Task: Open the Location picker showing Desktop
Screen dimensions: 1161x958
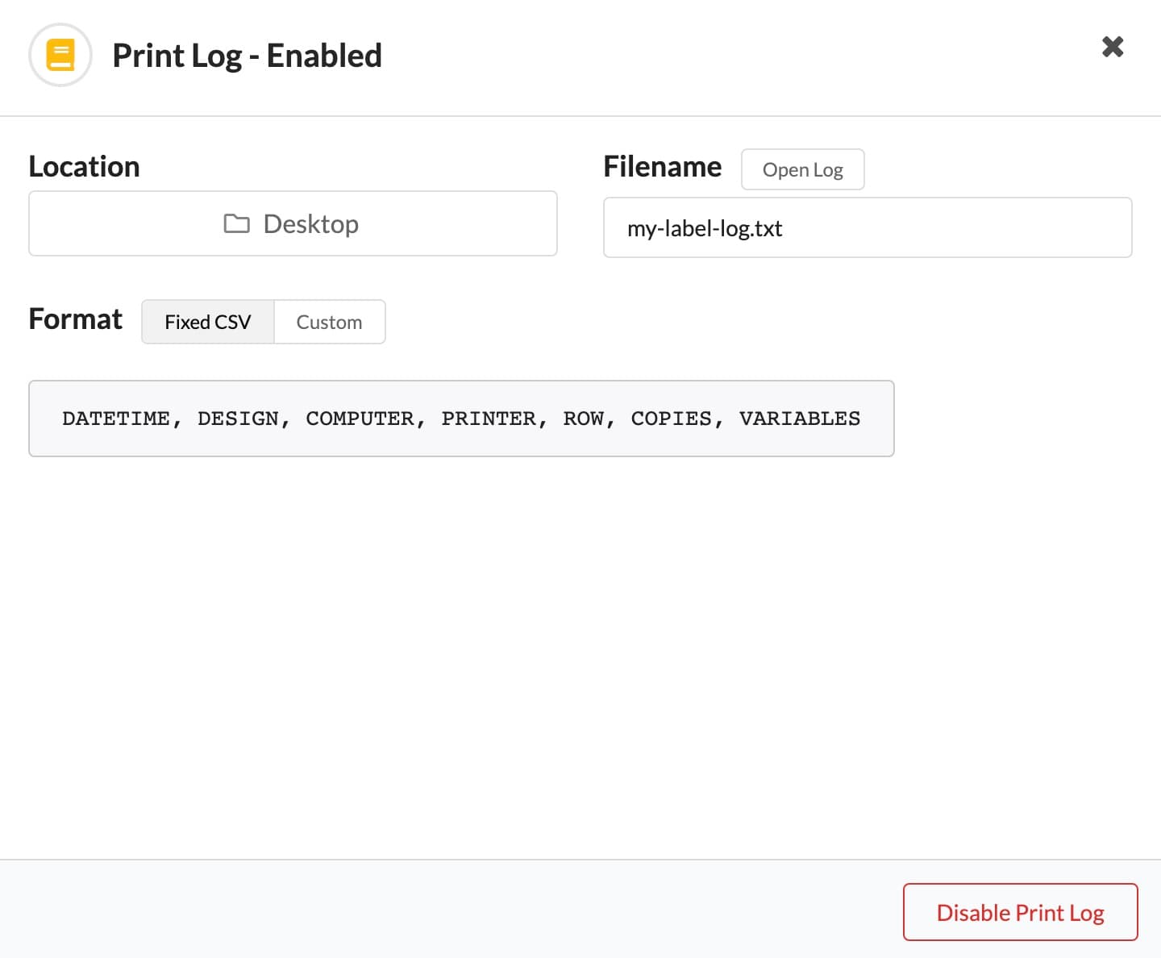Action: [293, 223]
